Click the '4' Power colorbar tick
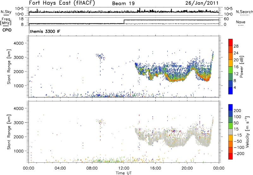This screenshot has height=175, width=253. click(x=235, y=88)
